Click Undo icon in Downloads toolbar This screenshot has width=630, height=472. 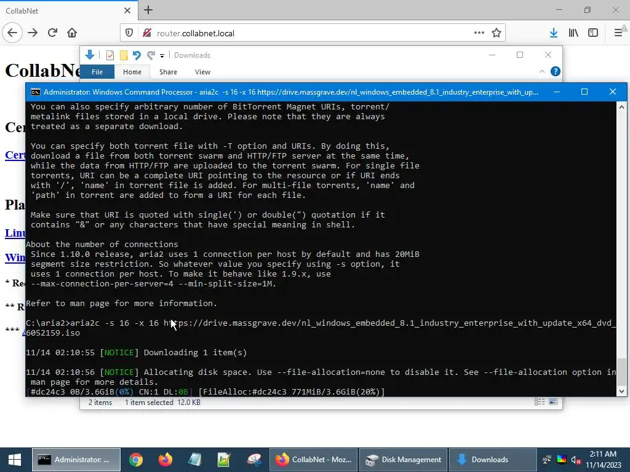click(137, 55)
